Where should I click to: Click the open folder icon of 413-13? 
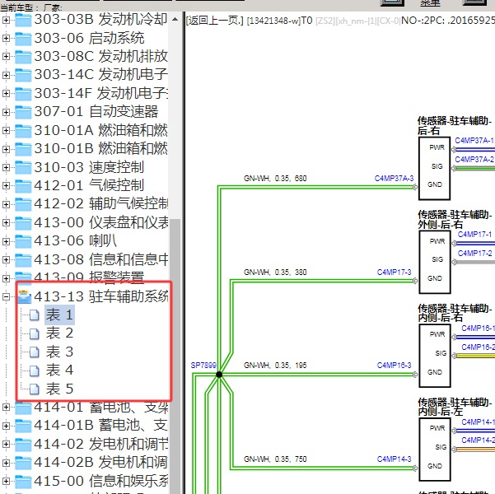(x=25, y=296)
